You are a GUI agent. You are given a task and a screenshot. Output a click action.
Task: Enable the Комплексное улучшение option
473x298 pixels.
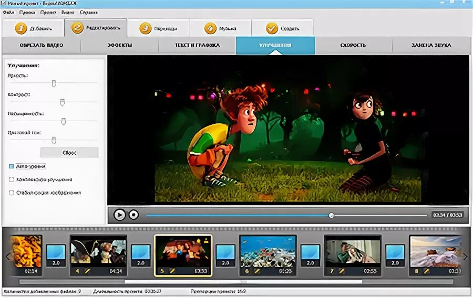(x=12, y=179)
